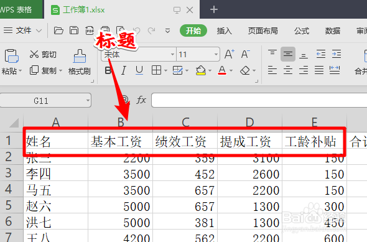The image size is (367, 242).
Task: Toggle underline formatting
Action: click(139, 70)
